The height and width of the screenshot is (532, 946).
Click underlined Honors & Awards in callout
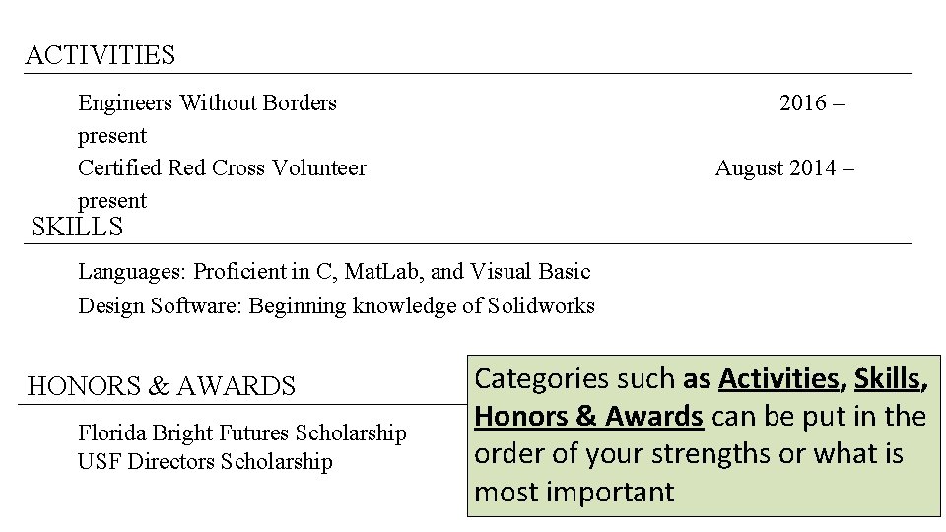[x=589, y=416]
